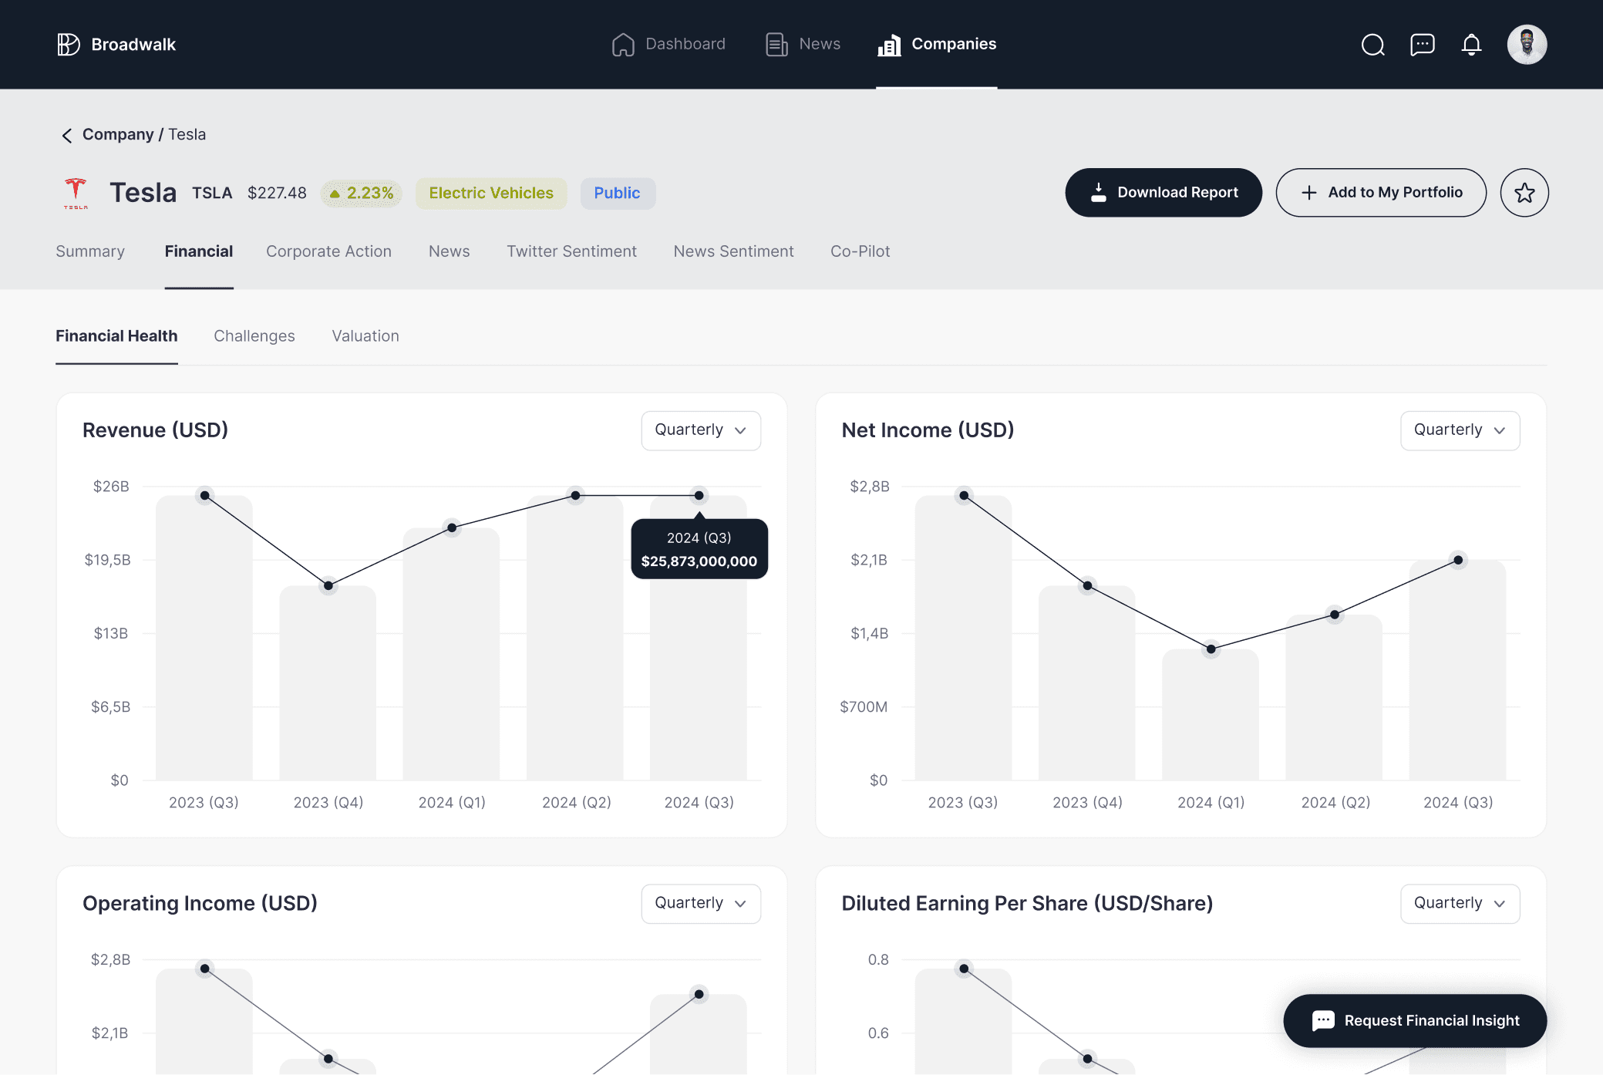Click the Electric Vehicles tag
This screenshot has height=1075, width=1603.
click(491, 194)
